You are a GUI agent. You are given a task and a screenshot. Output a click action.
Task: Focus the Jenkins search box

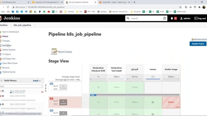146,18
